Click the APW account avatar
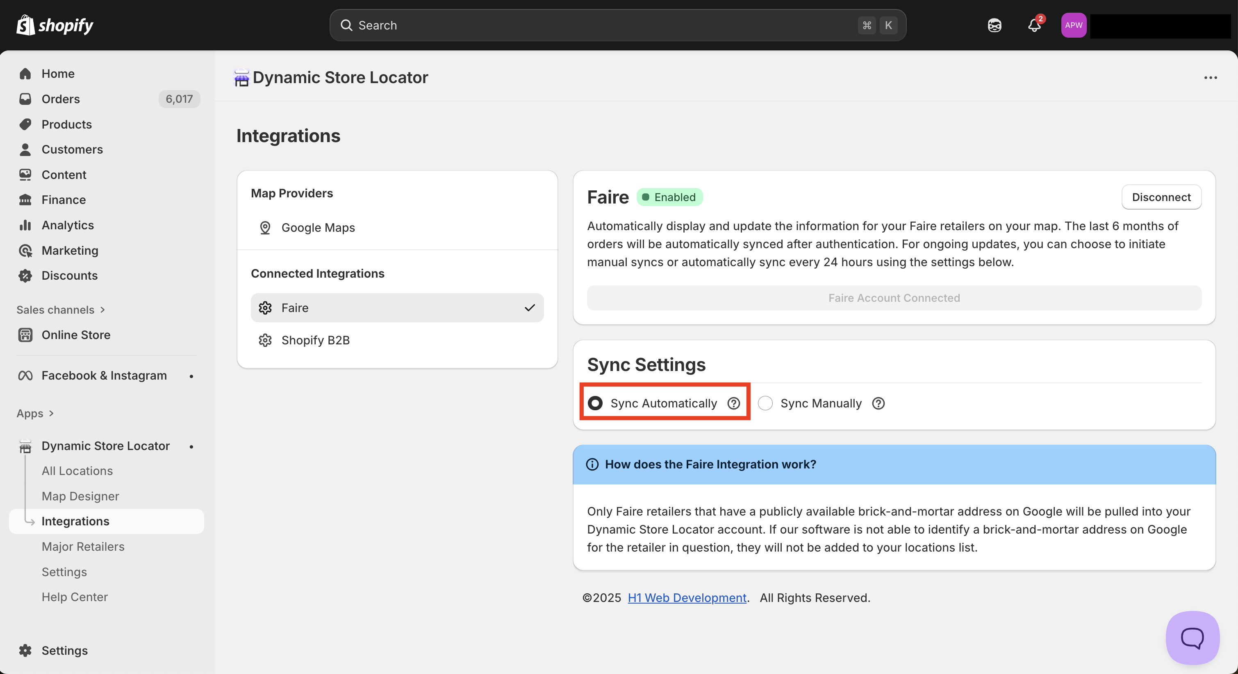Screen dimensions: 1238x674 pos(1073,25)
